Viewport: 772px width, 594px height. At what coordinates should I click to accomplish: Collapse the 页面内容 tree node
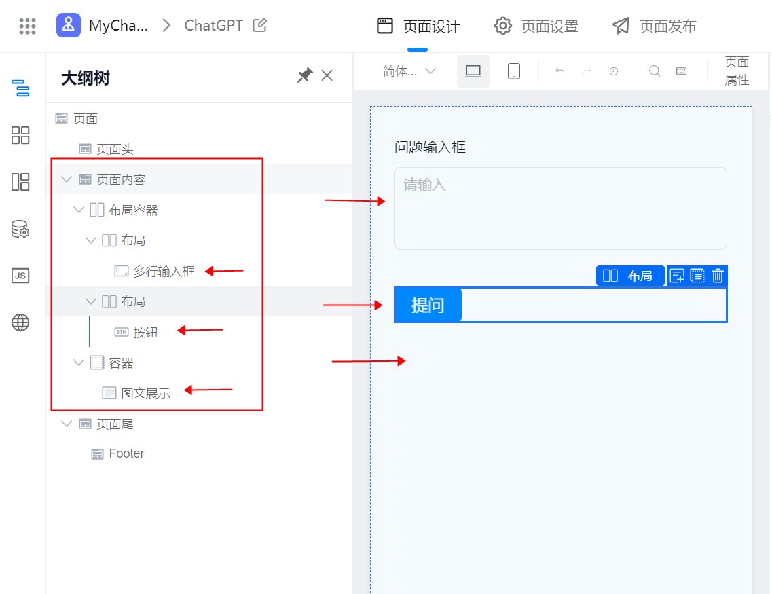(67, 179)
